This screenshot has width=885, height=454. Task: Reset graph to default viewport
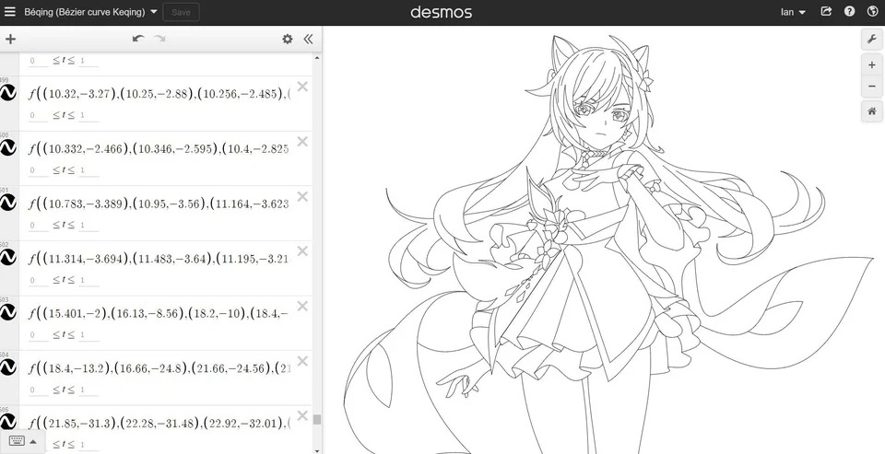[872, 111]
